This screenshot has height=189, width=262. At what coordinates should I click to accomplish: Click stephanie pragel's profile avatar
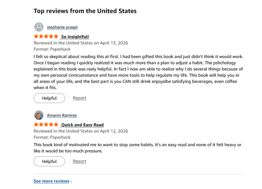(x=39, y=27)
